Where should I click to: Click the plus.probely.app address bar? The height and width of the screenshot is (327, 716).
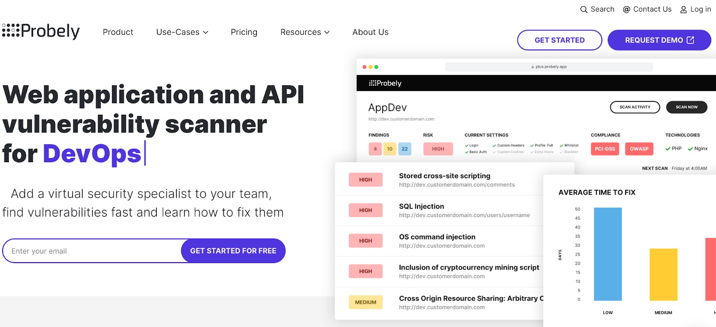[x=549, y=67]
